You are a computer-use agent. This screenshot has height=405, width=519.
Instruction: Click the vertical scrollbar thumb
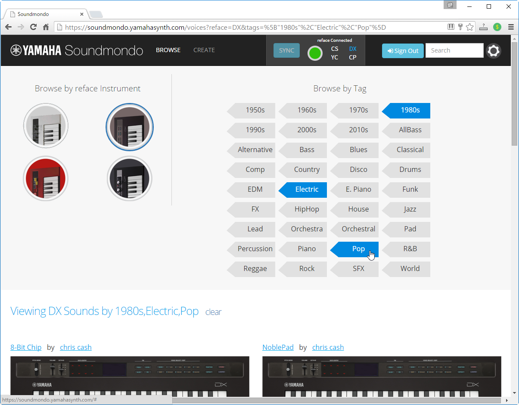click(x=515, y=93)
